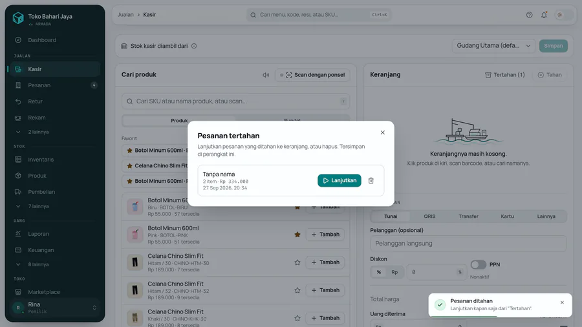This screenshot has width=582, height=327.
Task: Close the Pesanan tertahan dialog
Action: point(382,132)
